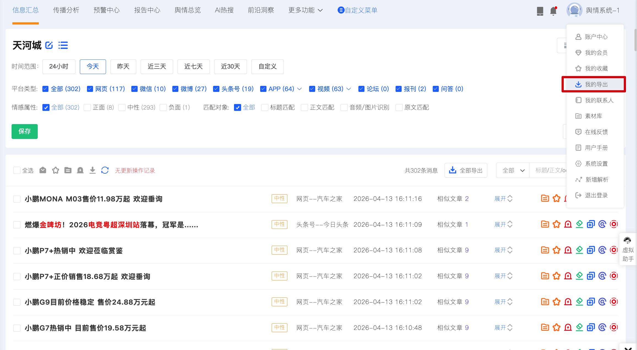Image resolution: width=637 pixels, height=350 pixels.
Task: Expand 展开 for 小鹏MONA M03 row
Action: (503, 199)
